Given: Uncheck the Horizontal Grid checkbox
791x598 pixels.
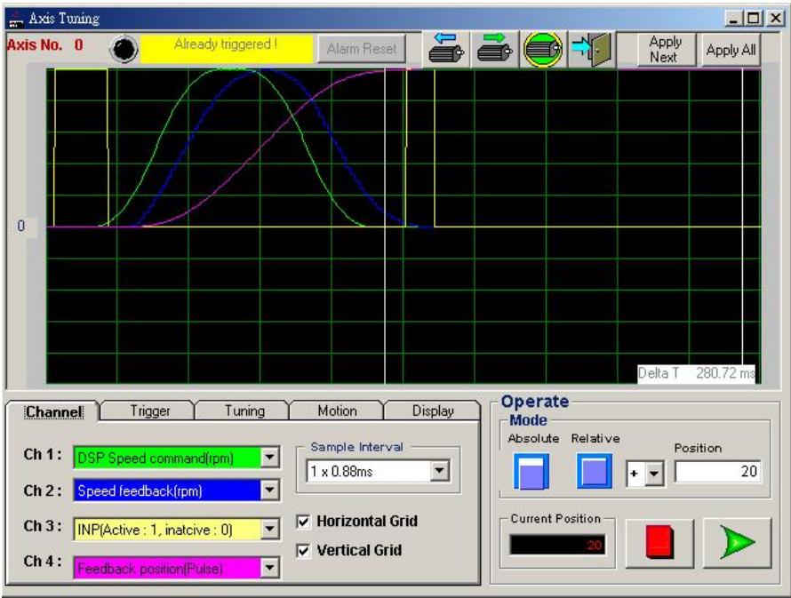Looking at the screenshot, I should point(303,522).
